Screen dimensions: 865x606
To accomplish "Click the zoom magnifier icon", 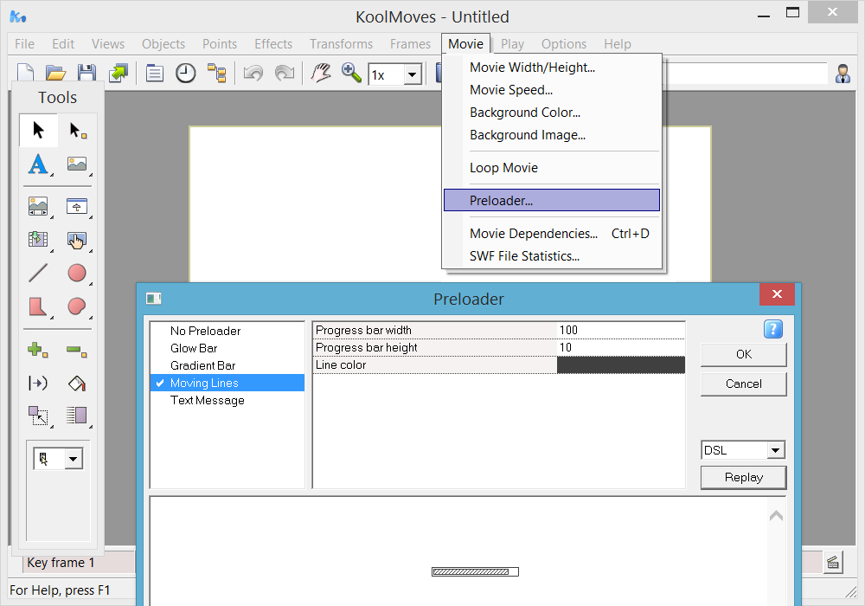I will point(351,73).
